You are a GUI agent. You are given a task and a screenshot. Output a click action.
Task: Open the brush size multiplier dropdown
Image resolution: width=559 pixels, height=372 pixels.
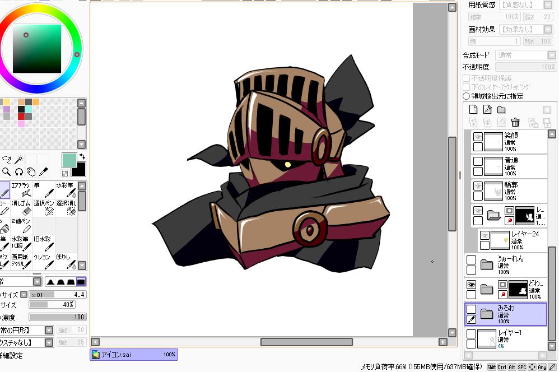pyautogui.click(x=24, y=295)
